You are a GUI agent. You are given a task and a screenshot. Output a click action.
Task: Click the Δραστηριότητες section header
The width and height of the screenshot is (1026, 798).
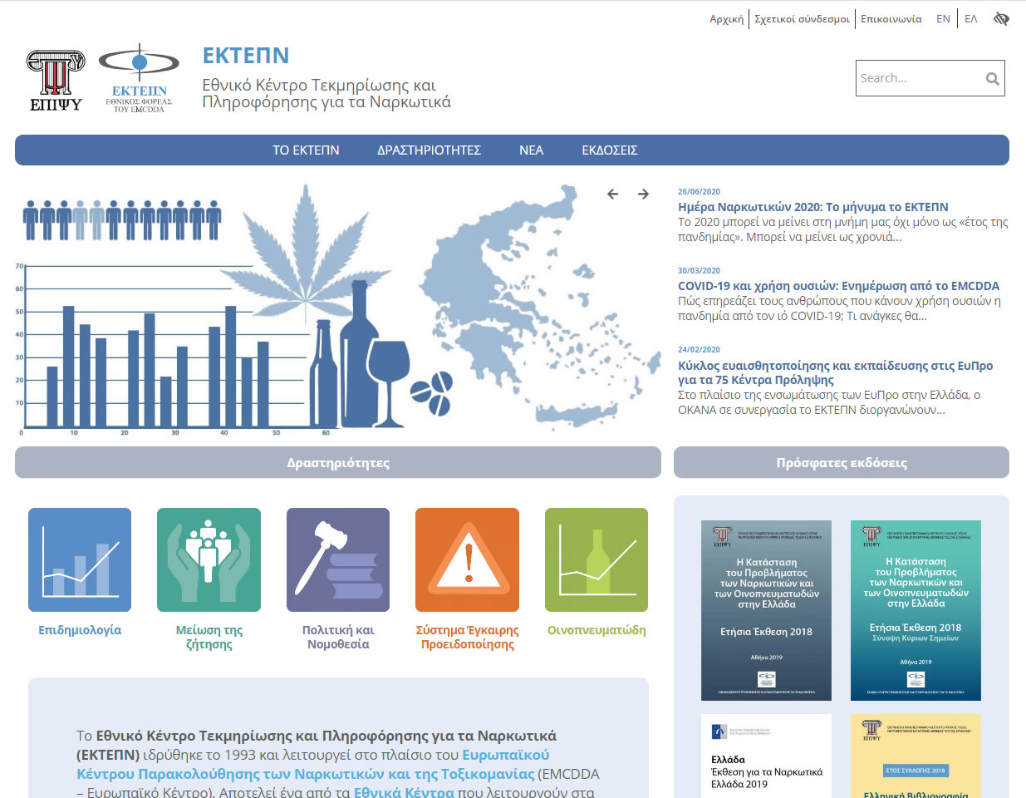[338, 463]
